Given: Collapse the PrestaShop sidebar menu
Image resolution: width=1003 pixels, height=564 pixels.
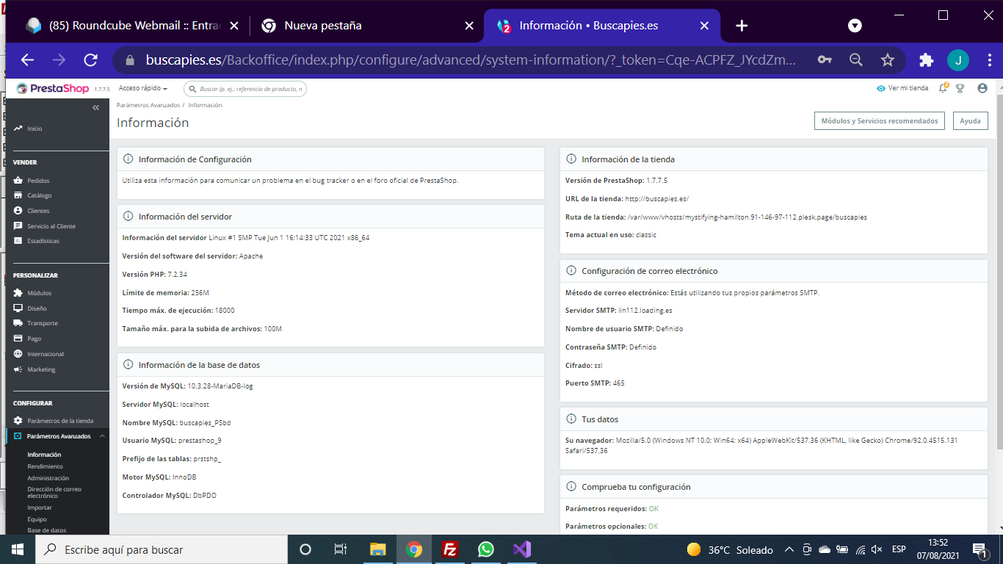Looking at the screenshot, I should [95, 108].
